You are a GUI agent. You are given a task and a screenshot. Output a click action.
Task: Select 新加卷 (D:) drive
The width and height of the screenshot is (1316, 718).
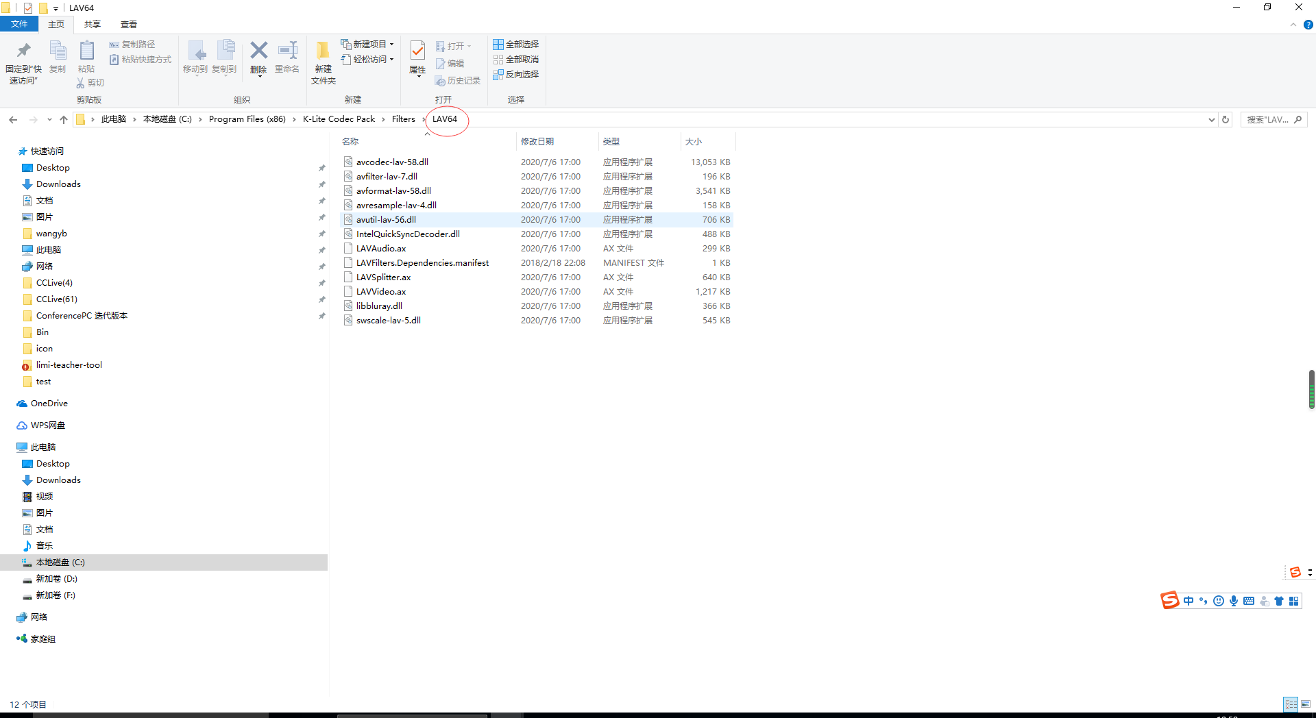pyautogui.click(x=56, y=579)
